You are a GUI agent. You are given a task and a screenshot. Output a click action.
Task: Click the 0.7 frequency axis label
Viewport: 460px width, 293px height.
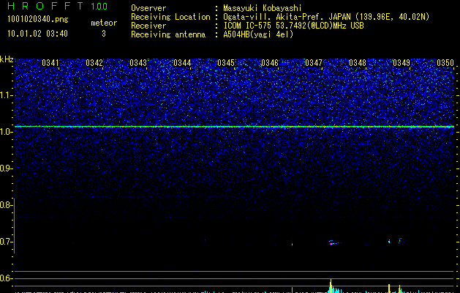click(6, 242)
